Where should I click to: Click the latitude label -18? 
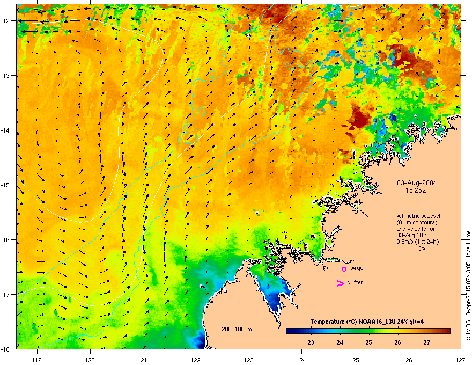point(5,349)
